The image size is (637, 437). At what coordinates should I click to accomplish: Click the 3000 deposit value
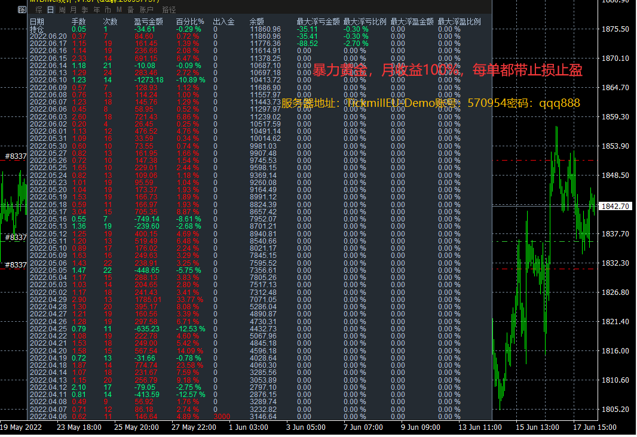tap(222, 417)
